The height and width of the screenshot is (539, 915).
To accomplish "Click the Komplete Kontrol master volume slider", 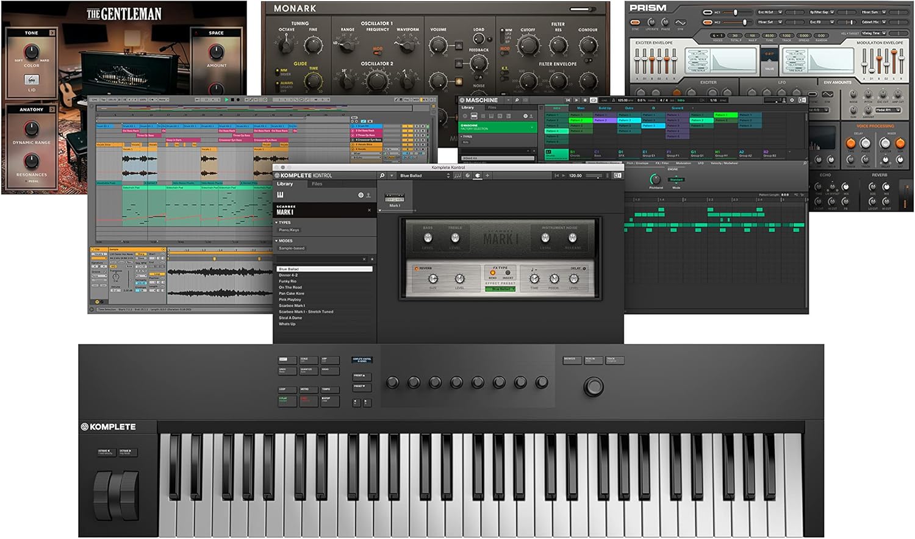I will pos(592,176).
